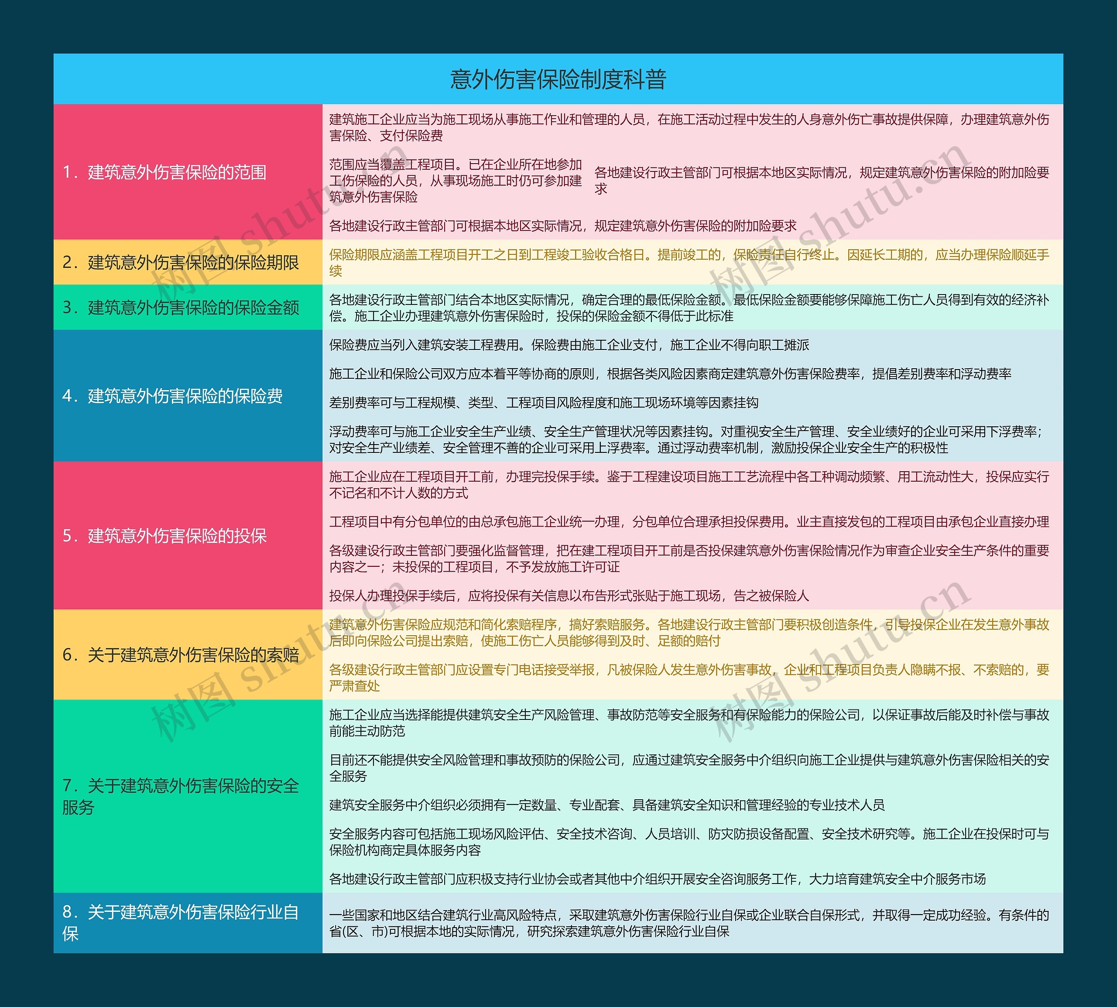Select heading 3. 建筑意外伤害保险的保险金额
The image size is (1117, 1007).
click(x=180, y=307)
